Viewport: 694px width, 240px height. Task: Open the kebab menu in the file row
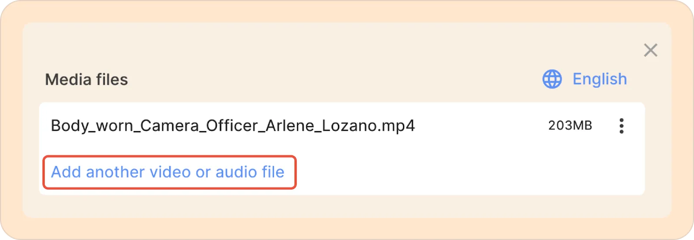coord(621,126)
